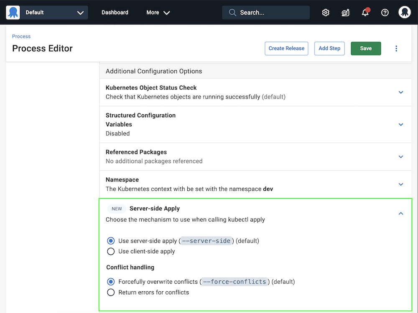Open the user profile avatar
The height and width of the screenshot is (313, 418).
coord(404,13)
